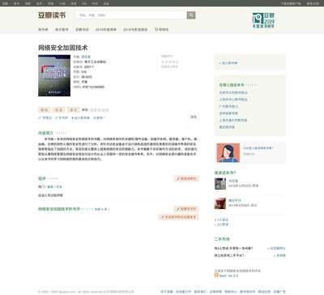Image resolution: width=324 pixels, height=295 pixels.
Task: Rate the book with the fifth star
Action: point(107,110)
